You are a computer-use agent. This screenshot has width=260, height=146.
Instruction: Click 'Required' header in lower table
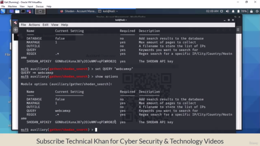[127, 92]
